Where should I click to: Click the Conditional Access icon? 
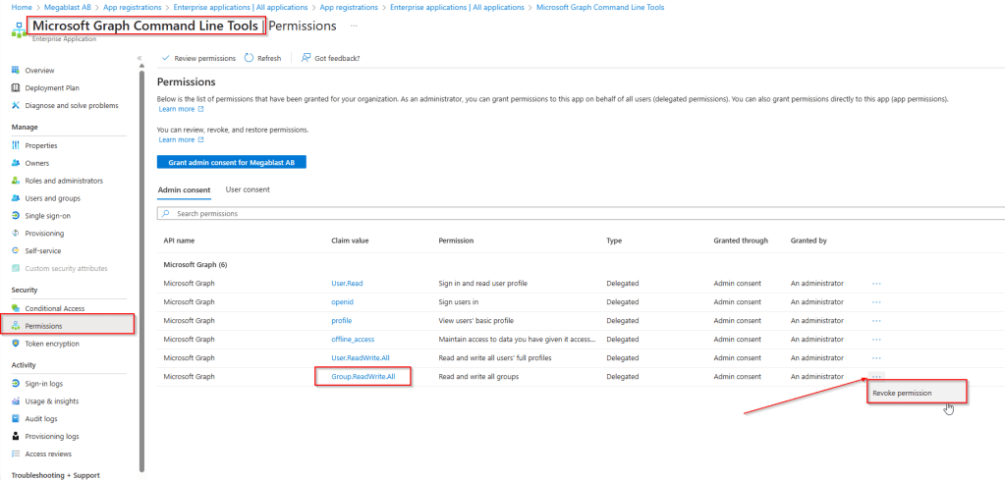tap(16, 308)
